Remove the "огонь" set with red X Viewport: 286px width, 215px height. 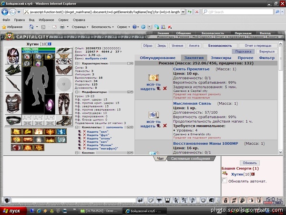tap(84, 139)
